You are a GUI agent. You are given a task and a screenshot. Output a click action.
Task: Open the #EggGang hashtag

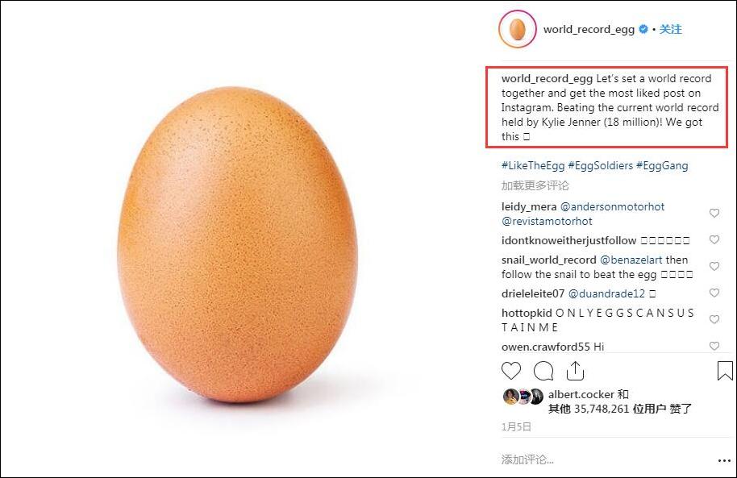click(662, 166)
